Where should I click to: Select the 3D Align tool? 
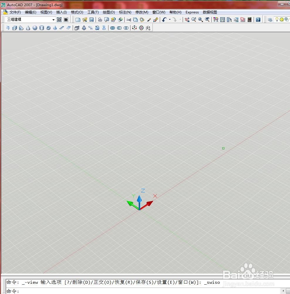pos(148,28)
